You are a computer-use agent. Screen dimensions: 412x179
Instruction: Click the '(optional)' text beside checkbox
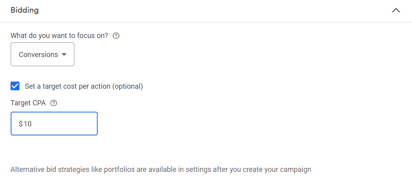(127, 86)
